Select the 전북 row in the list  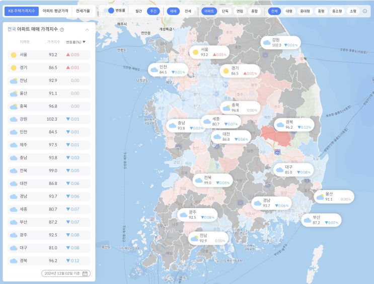point(49,170)
